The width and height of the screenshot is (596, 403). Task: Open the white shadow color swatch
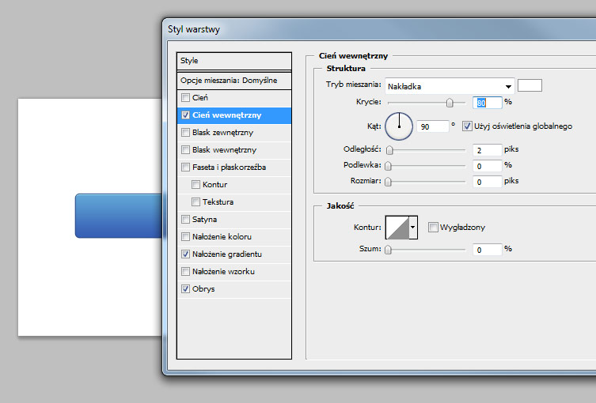click(530, 85)
